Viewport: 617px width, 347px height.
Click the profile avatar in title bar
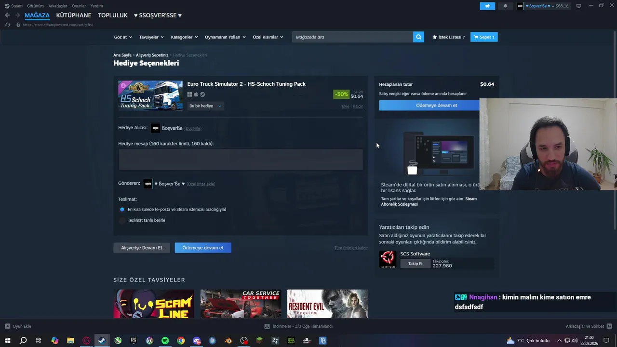520,6
